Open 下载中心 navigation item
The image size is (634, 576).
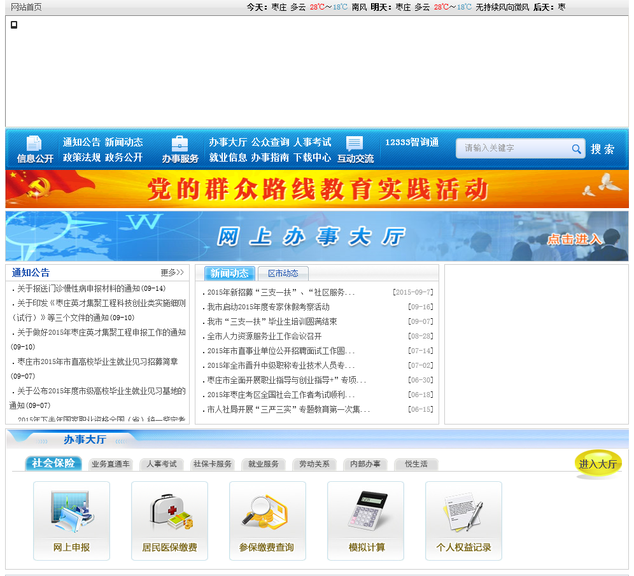coord(312,157)
